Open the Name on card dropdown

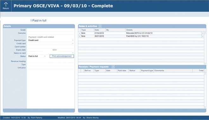(73, 53)
